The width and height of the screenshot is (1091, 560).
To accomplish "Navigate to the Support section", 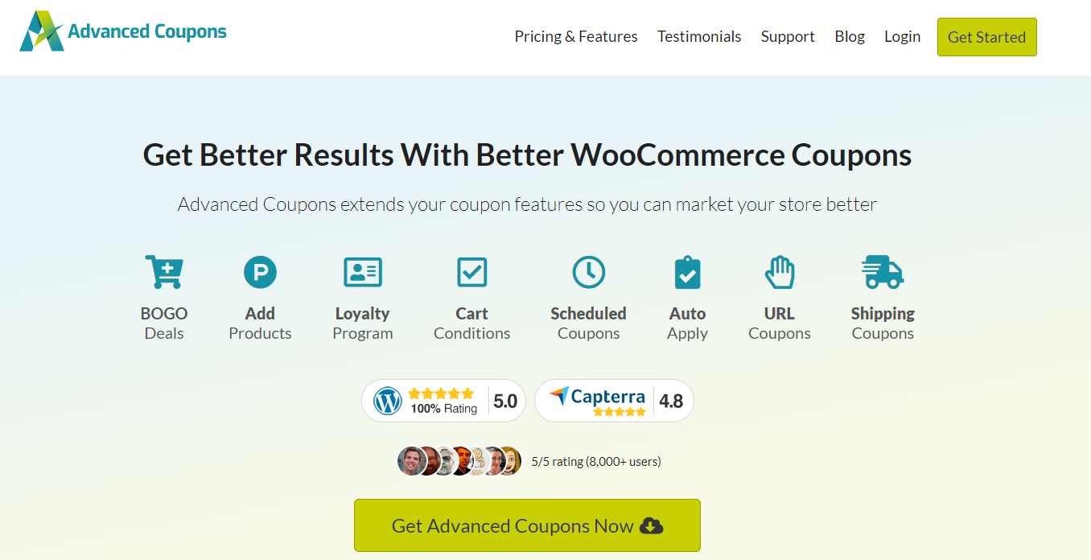I will pyautogui.click(x=788, y=36).
